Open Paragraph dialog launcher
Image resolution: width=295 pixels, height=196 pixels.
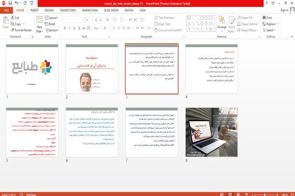(x=184, y=37)
